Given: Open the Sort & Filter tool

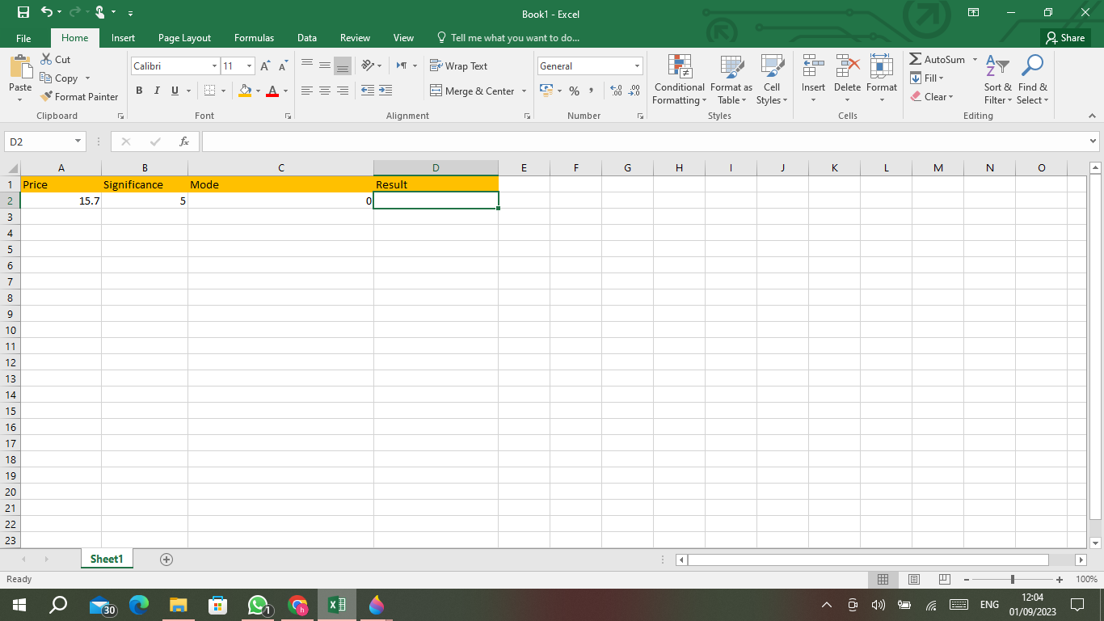Looking at the screenshot, I should click(x=997, y=80).
